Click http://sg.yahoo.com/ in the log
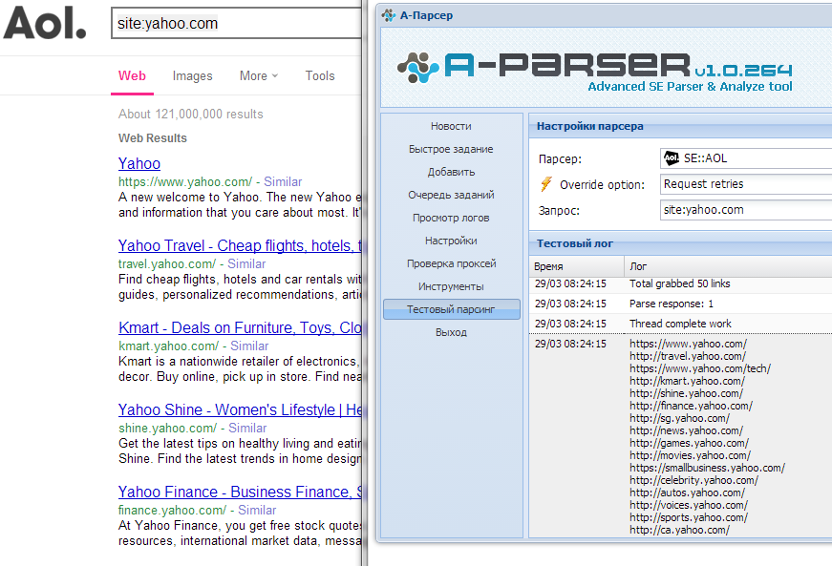Image resolution: width=832 pixels, height=566 pixels. [x=680, y=418]
